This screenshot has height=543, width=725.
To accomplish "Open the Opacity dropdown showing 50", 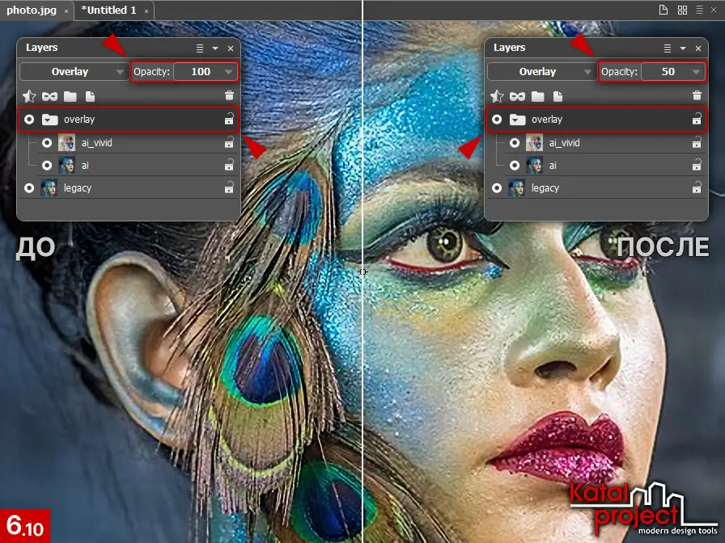I will [x=695, y=72].
